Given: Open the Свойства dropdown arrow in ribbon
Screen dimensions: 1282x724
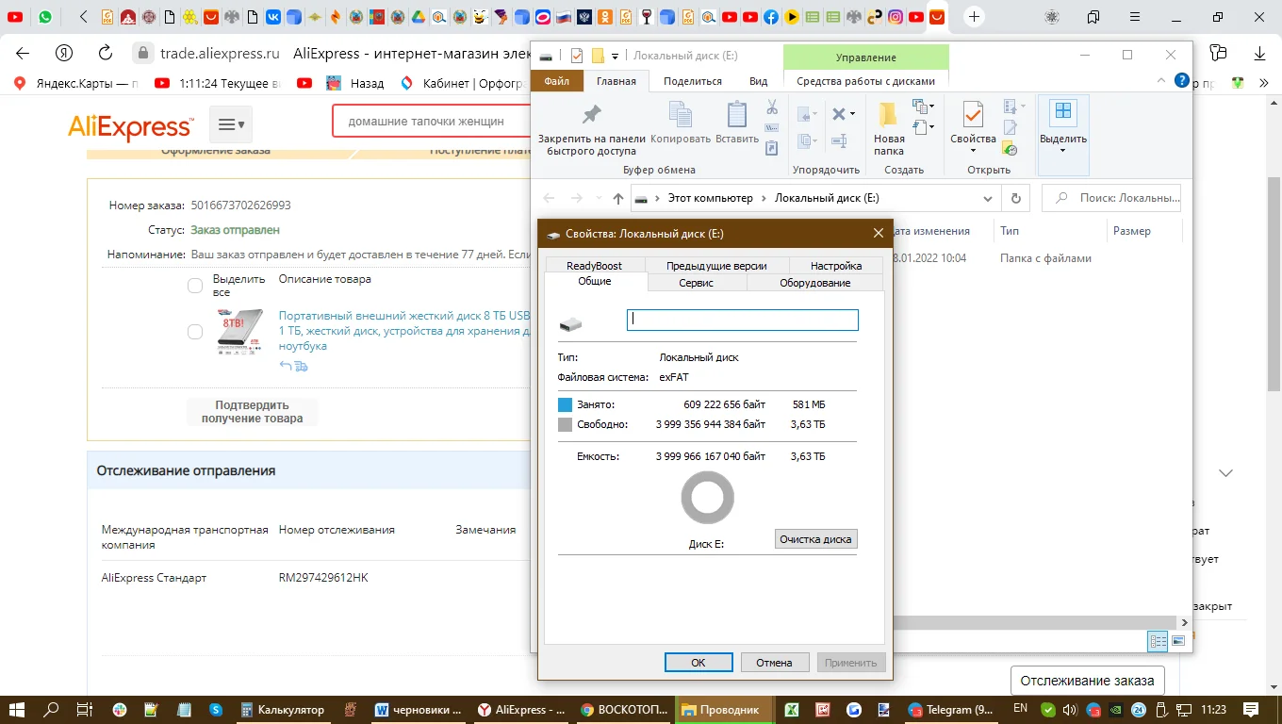Looking at the screenshot, I should pyautogui.click(x=973, y=151).
